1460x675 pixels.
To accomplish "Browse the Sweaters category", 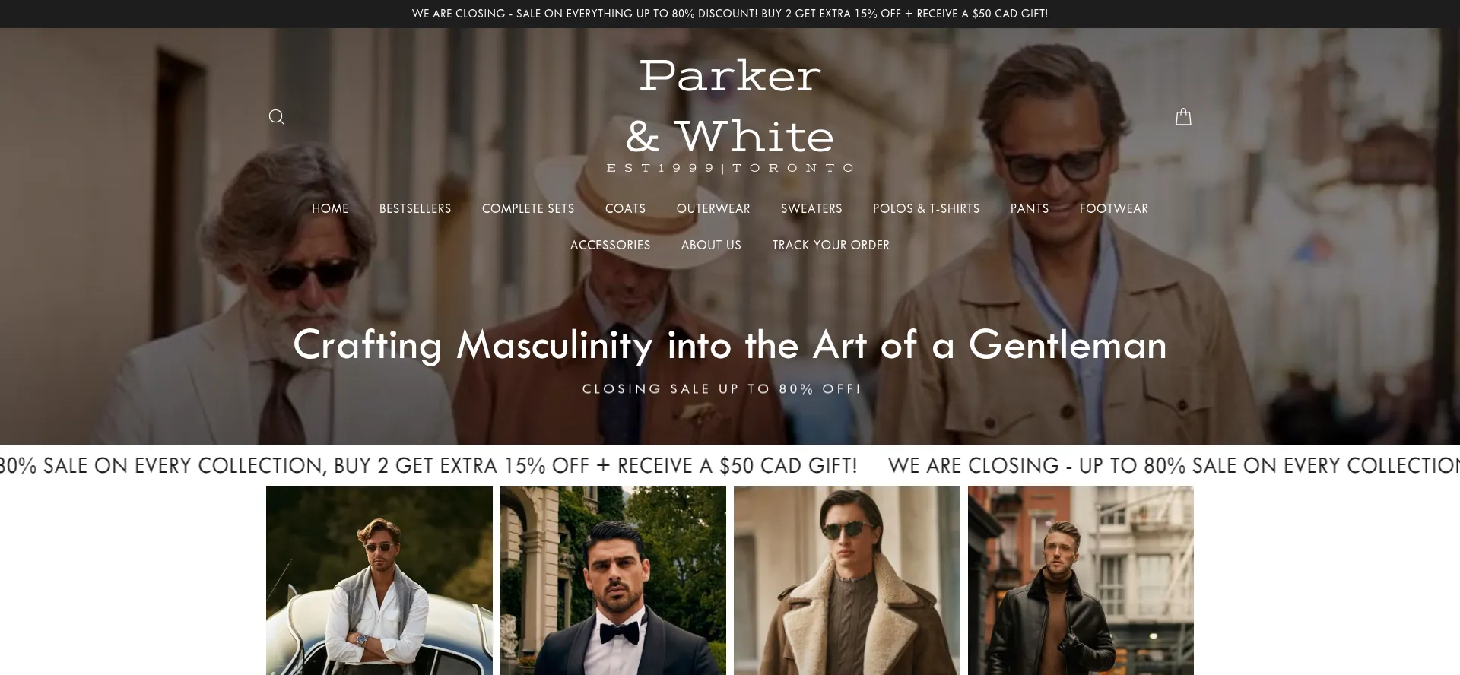I will click(811, 208).
